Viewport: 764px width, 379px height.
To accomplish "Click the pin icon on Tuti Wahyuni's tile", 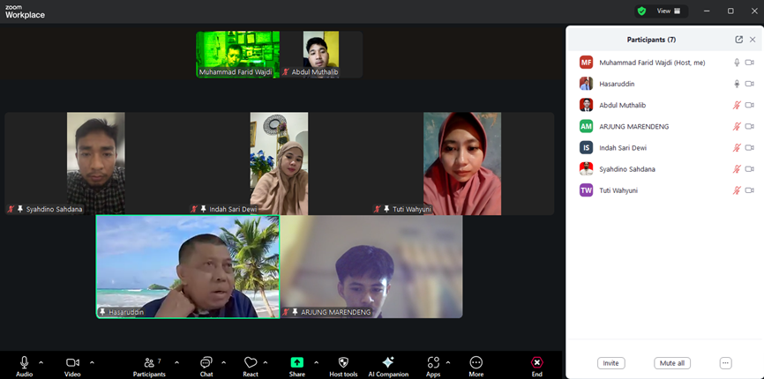I will tap(386, 209).
